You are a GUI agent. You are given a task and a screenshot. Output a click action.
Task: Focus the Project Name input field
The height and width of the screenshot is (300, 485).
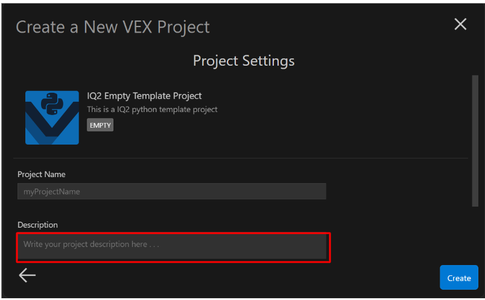point(171,192)
